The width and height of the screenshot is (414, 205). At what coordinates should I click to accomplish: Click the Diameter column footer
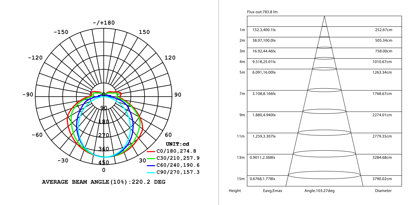(x=383, y=191)
